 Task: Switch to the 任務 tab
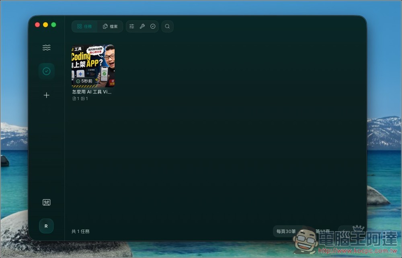[x=84, y=27]
